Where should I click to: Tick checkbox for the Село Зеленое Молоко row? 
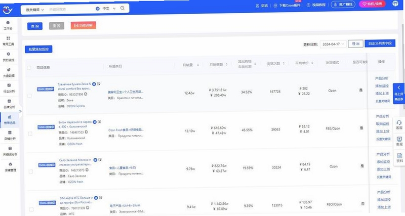click(x=31, y=171)
